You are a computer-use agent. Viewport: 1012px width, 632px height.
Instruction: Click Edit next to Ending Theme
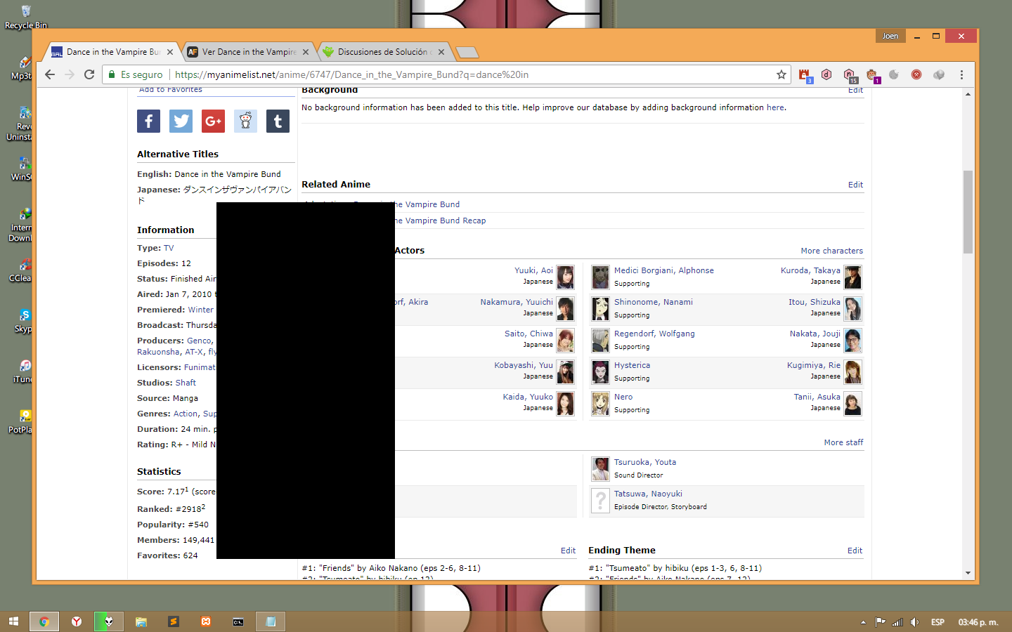tap(855, 551)
